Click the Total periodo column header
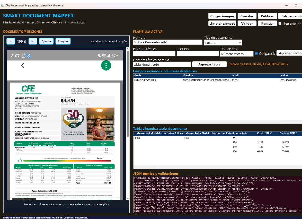 [x=240, y=133]
